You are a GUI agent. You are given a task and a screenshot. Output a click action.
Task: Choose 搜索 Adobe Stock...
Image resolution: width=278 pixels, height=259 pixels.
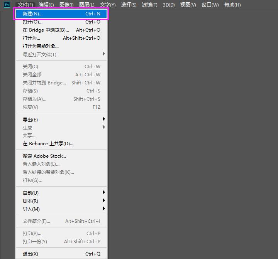click(61, 156)
